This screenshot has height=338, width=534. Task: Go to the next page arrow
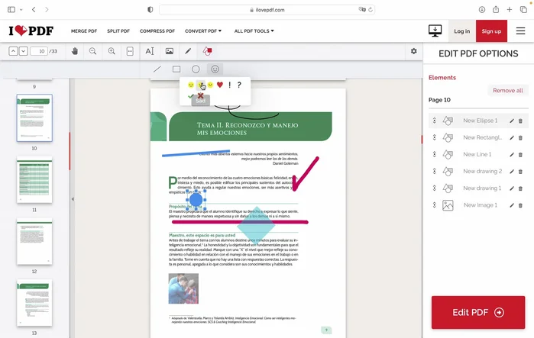pyautogui.click(x=23, y=51)
